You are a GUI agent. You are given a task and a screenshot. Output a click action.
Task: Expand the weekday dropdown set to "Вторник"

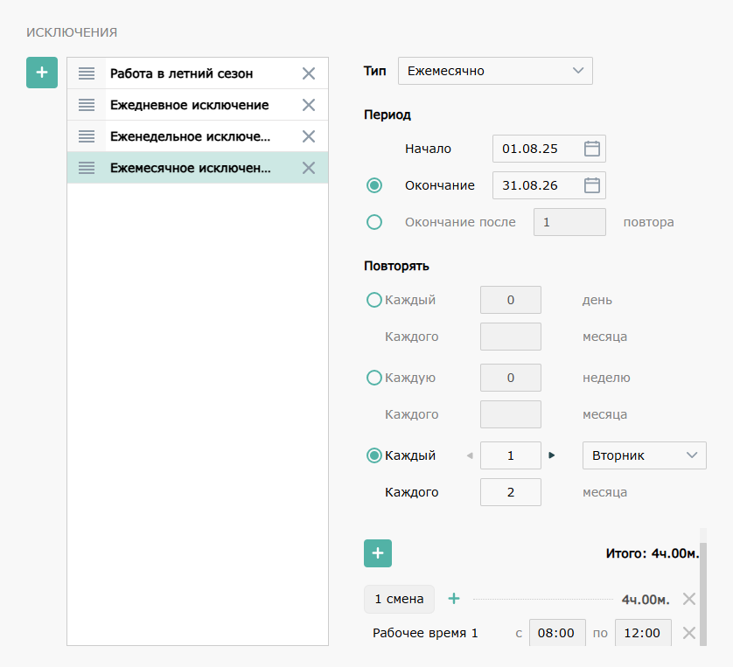[645, 455]
